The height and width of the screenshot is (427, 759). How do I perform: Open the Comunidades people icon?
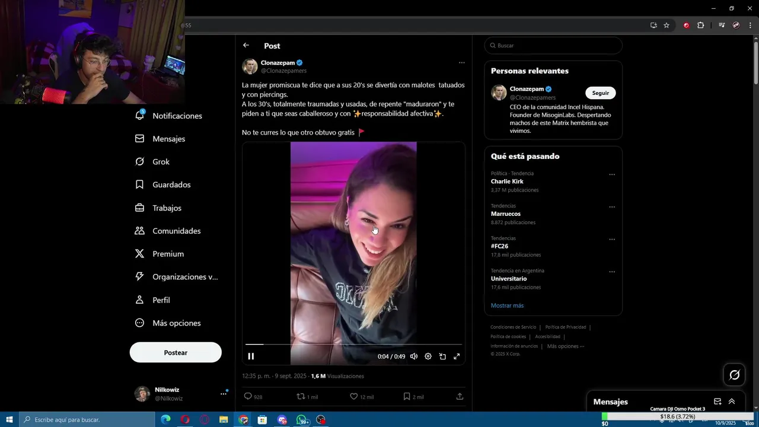pyautogui.click(x=139, y=231)
